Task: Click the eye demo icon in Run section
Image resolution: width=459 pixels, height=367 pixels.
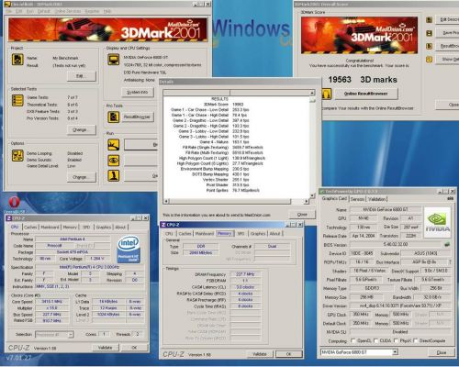Action: click(113, 161)
